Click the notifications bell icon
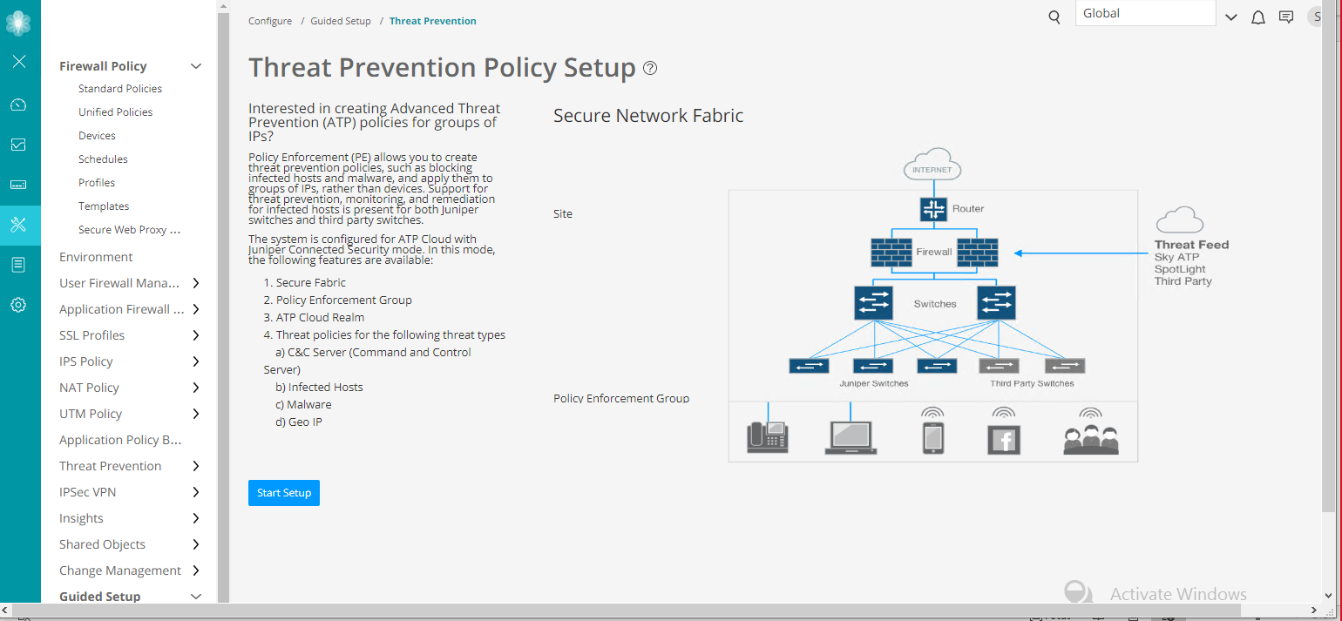Image resolution: width=1342 pixels, height=621 pixels. [x=1257, y=17]
